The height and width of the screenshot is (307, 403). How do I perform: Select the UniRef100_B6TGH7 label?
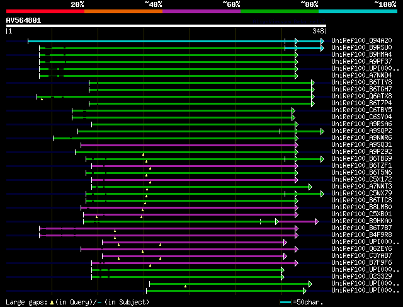[x=361, y=90]
